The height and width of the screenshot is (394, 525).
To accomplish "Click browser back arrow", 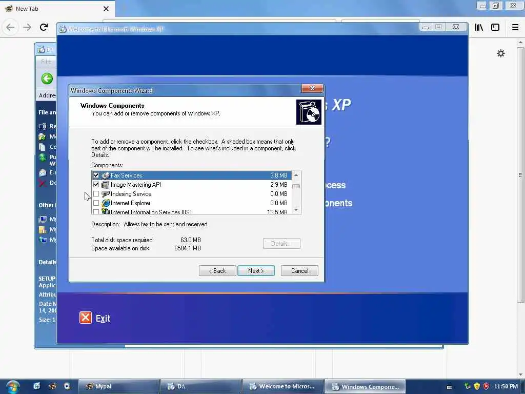I will coord(10,27).
